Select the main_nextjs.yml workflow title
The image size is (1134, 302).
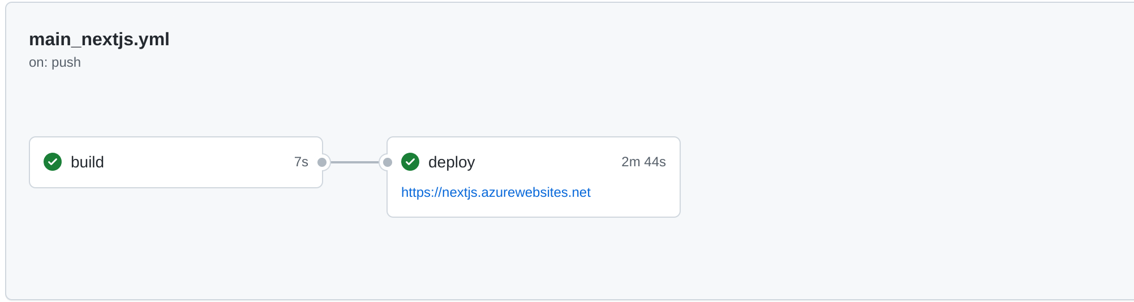pos(99,39)
